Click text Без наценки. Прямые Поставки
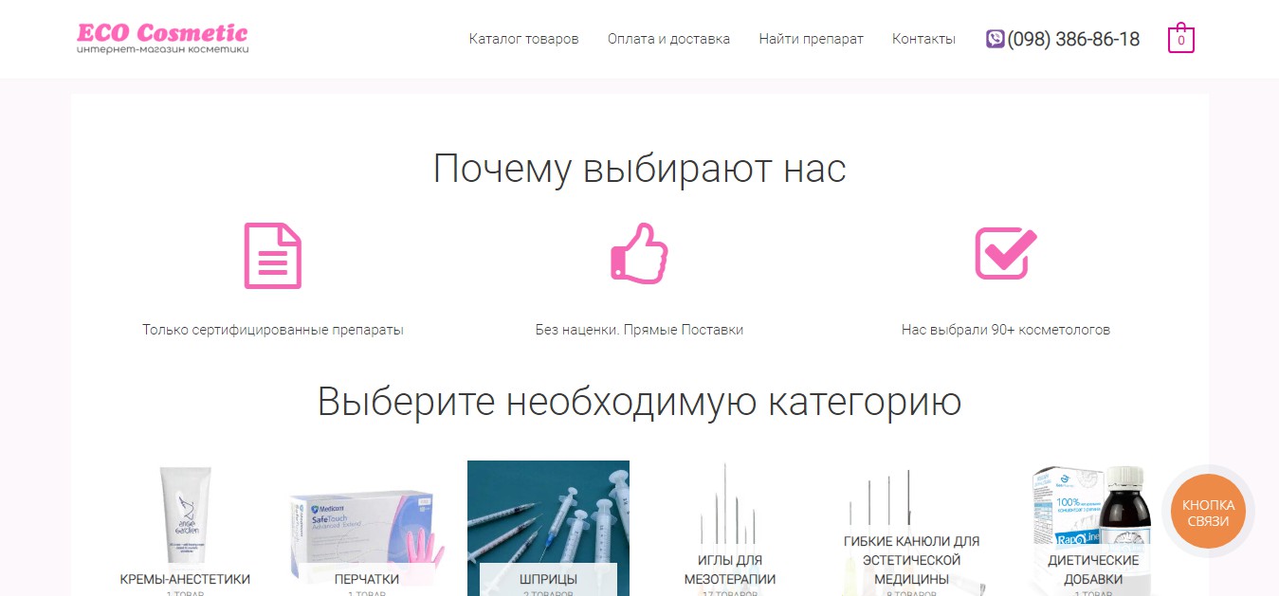The image size is (1279, 596). [639, 330]
